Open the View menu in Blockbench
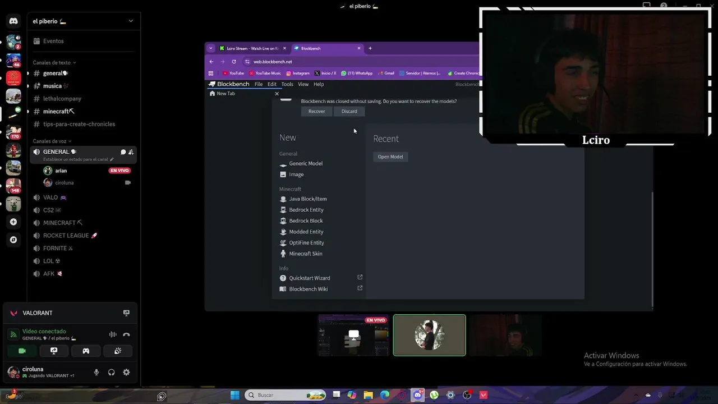This screenshot has width=718, height=404. pos(303,84)
